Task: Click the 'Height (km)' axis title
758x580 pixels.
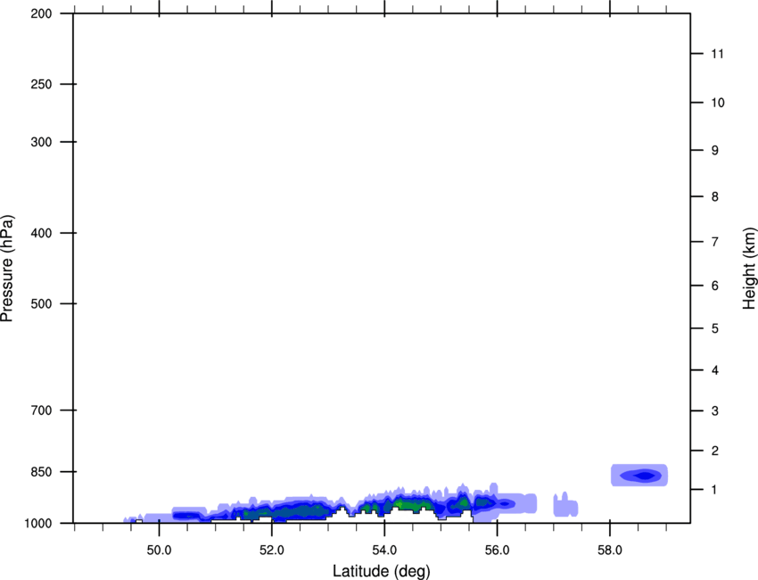Action: [x=749, y=269]
